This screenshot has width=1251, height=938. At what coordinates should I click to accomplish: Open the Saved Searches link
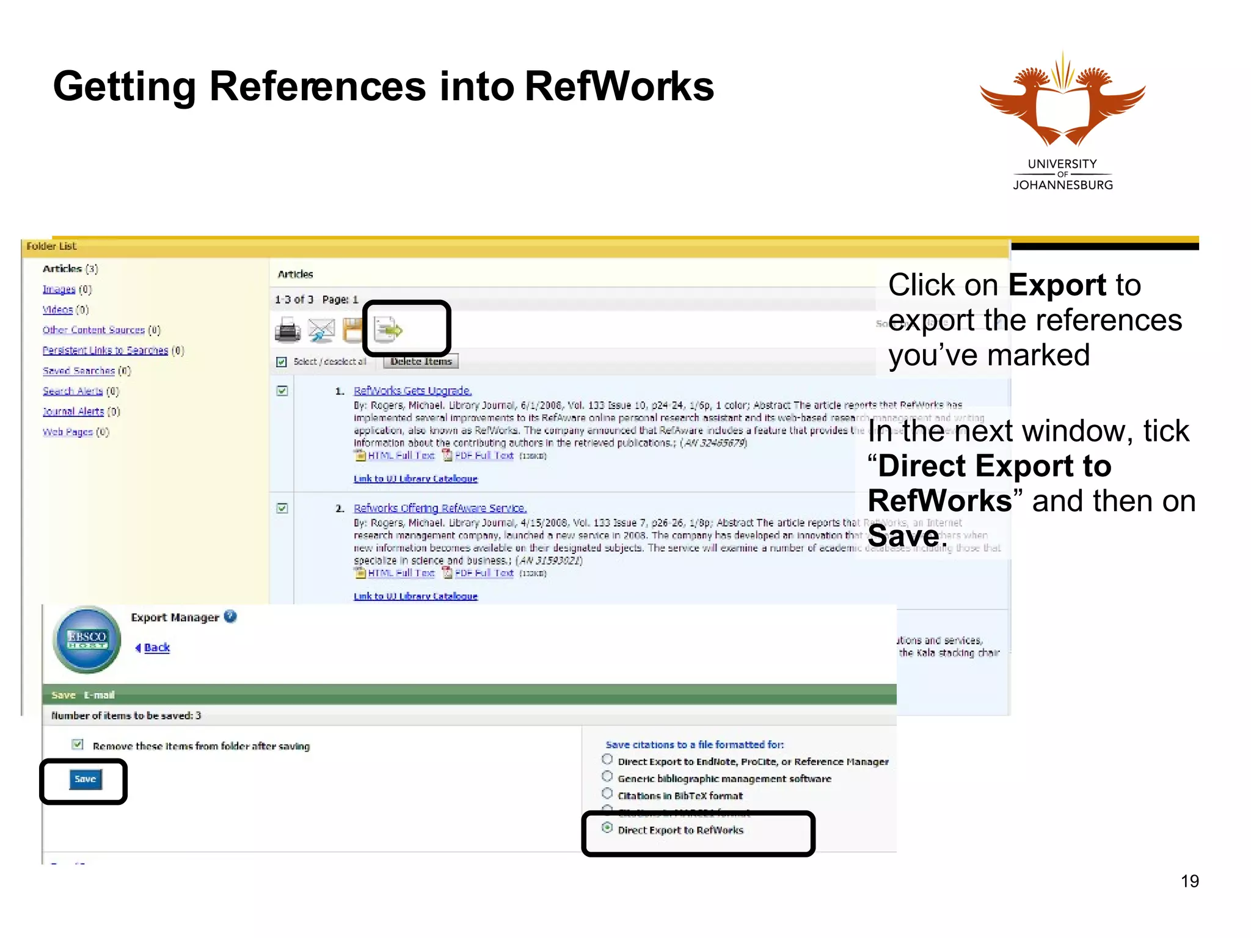79,371
